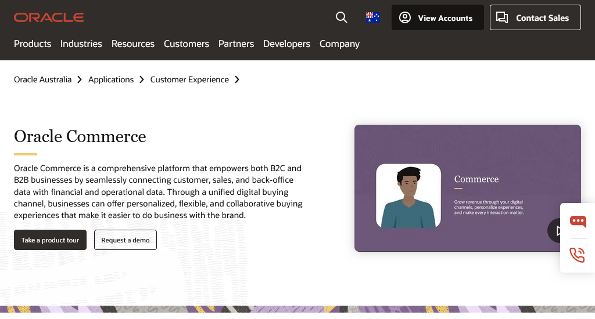Screen dimensions: 595x319
Task: Click the Oracle logo
Action: click(49, 17)
